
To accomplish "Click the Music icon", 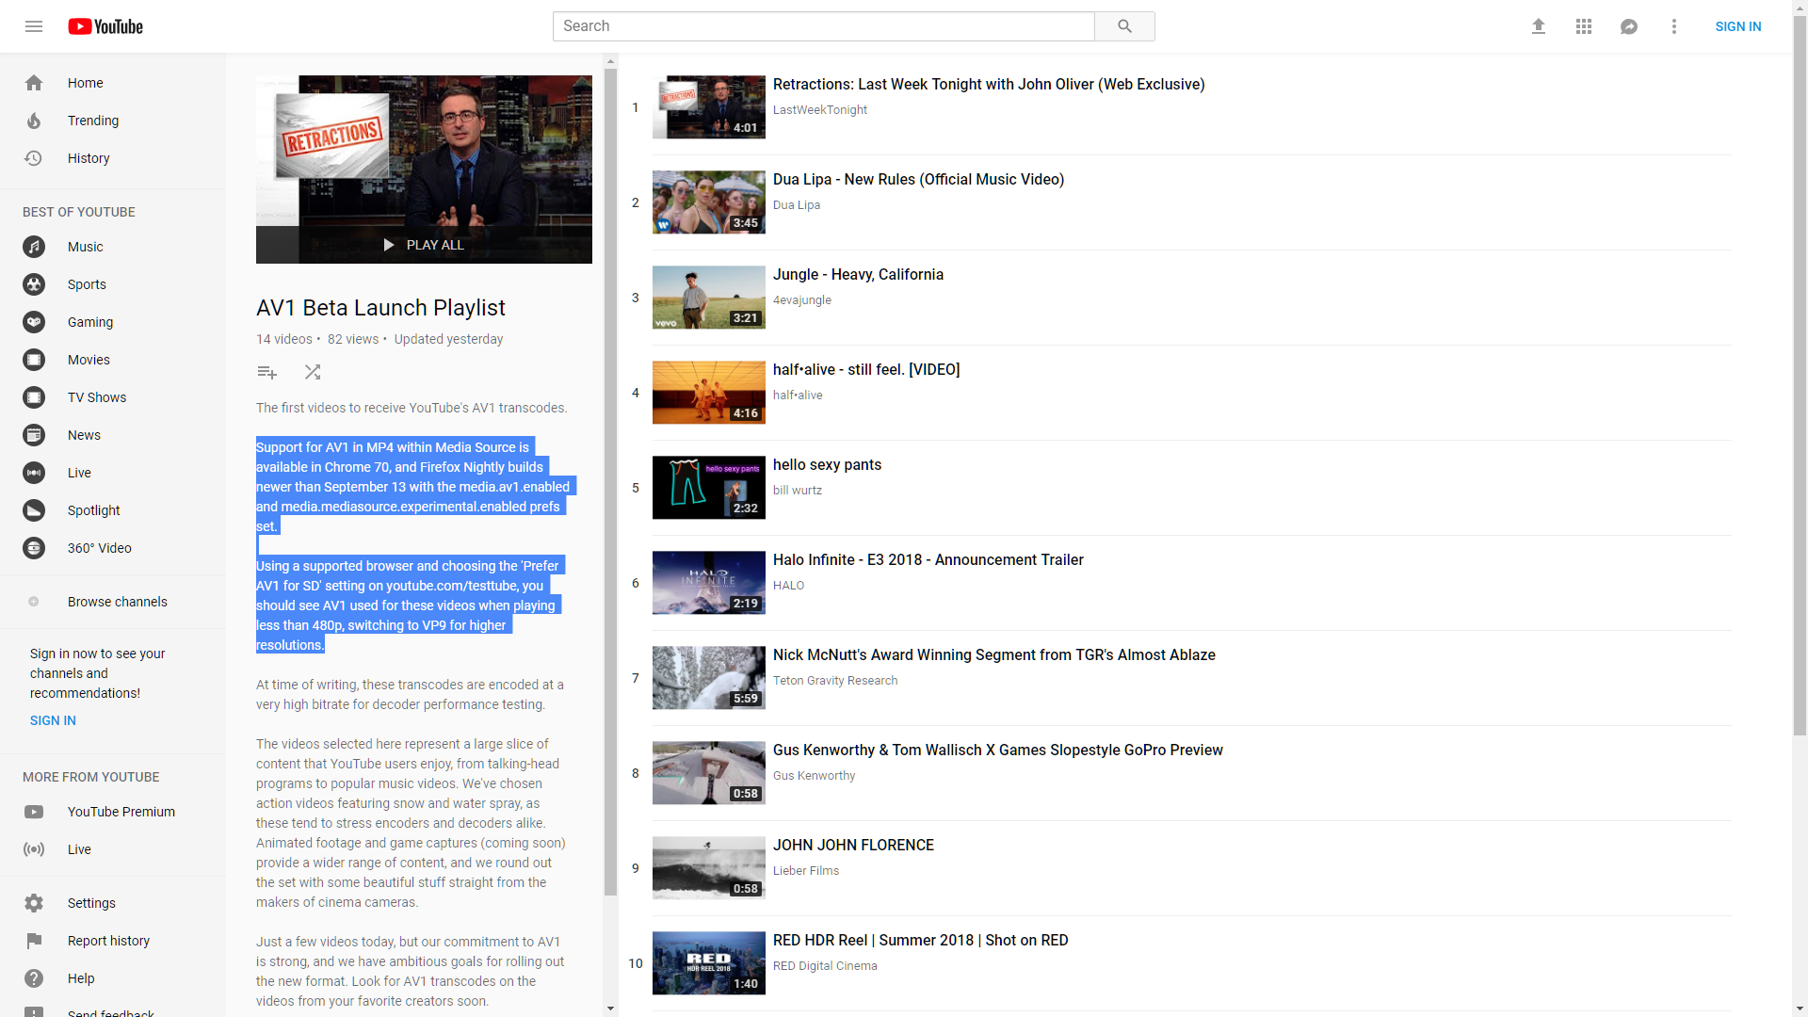I will [34, 247].
